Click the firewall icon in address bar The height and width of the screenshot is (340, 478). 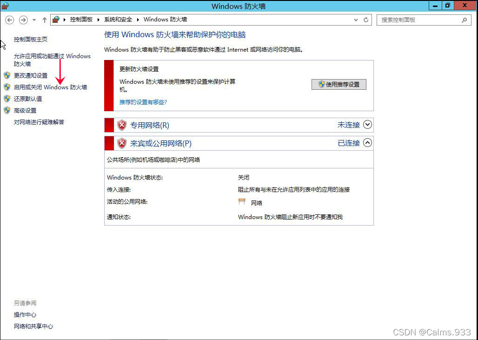56,20
